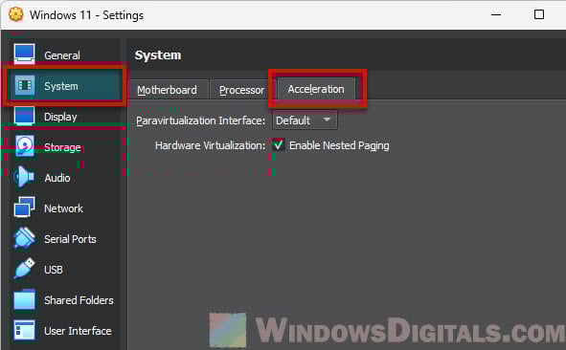
Task: Open the Network monitors icon
Action: point(25,208)
